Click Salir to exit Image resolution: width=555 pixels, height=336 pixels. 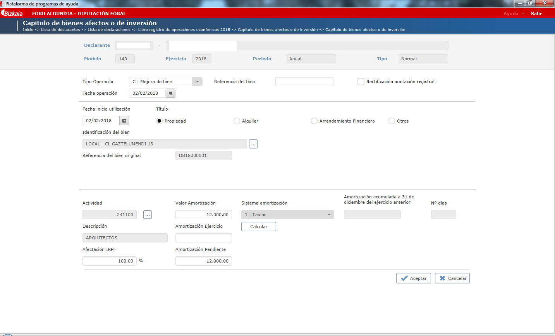(536, 14)
